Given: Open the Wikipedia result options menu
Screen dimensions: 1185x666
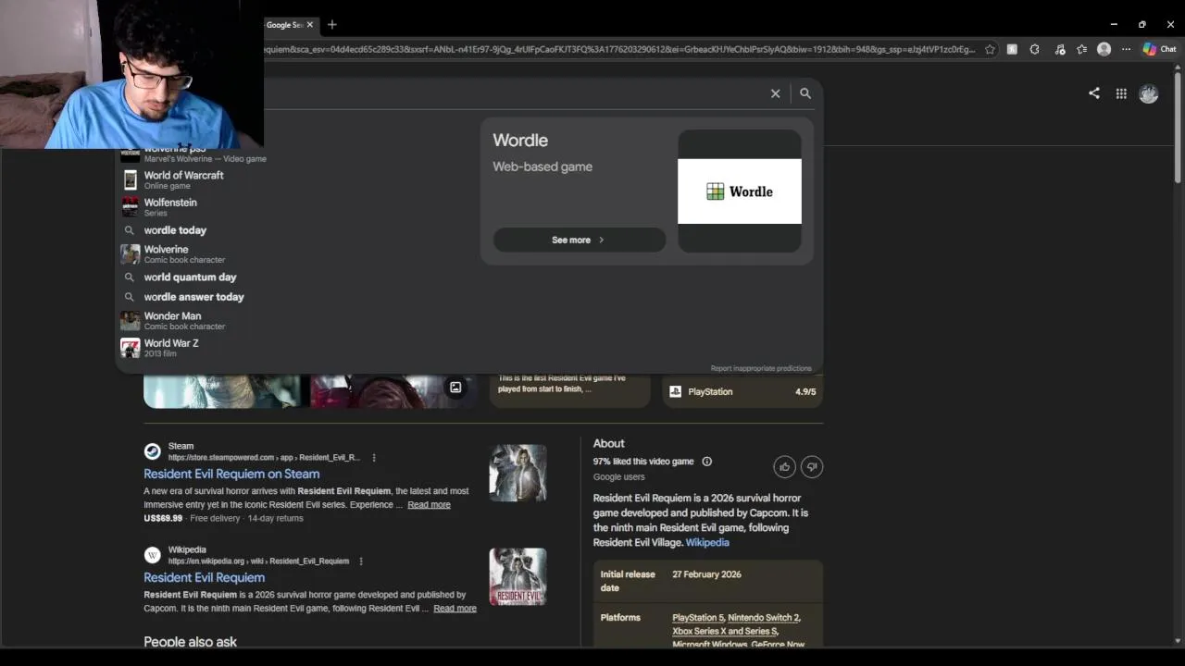Looking at the screenshot, I should [361, 561].
